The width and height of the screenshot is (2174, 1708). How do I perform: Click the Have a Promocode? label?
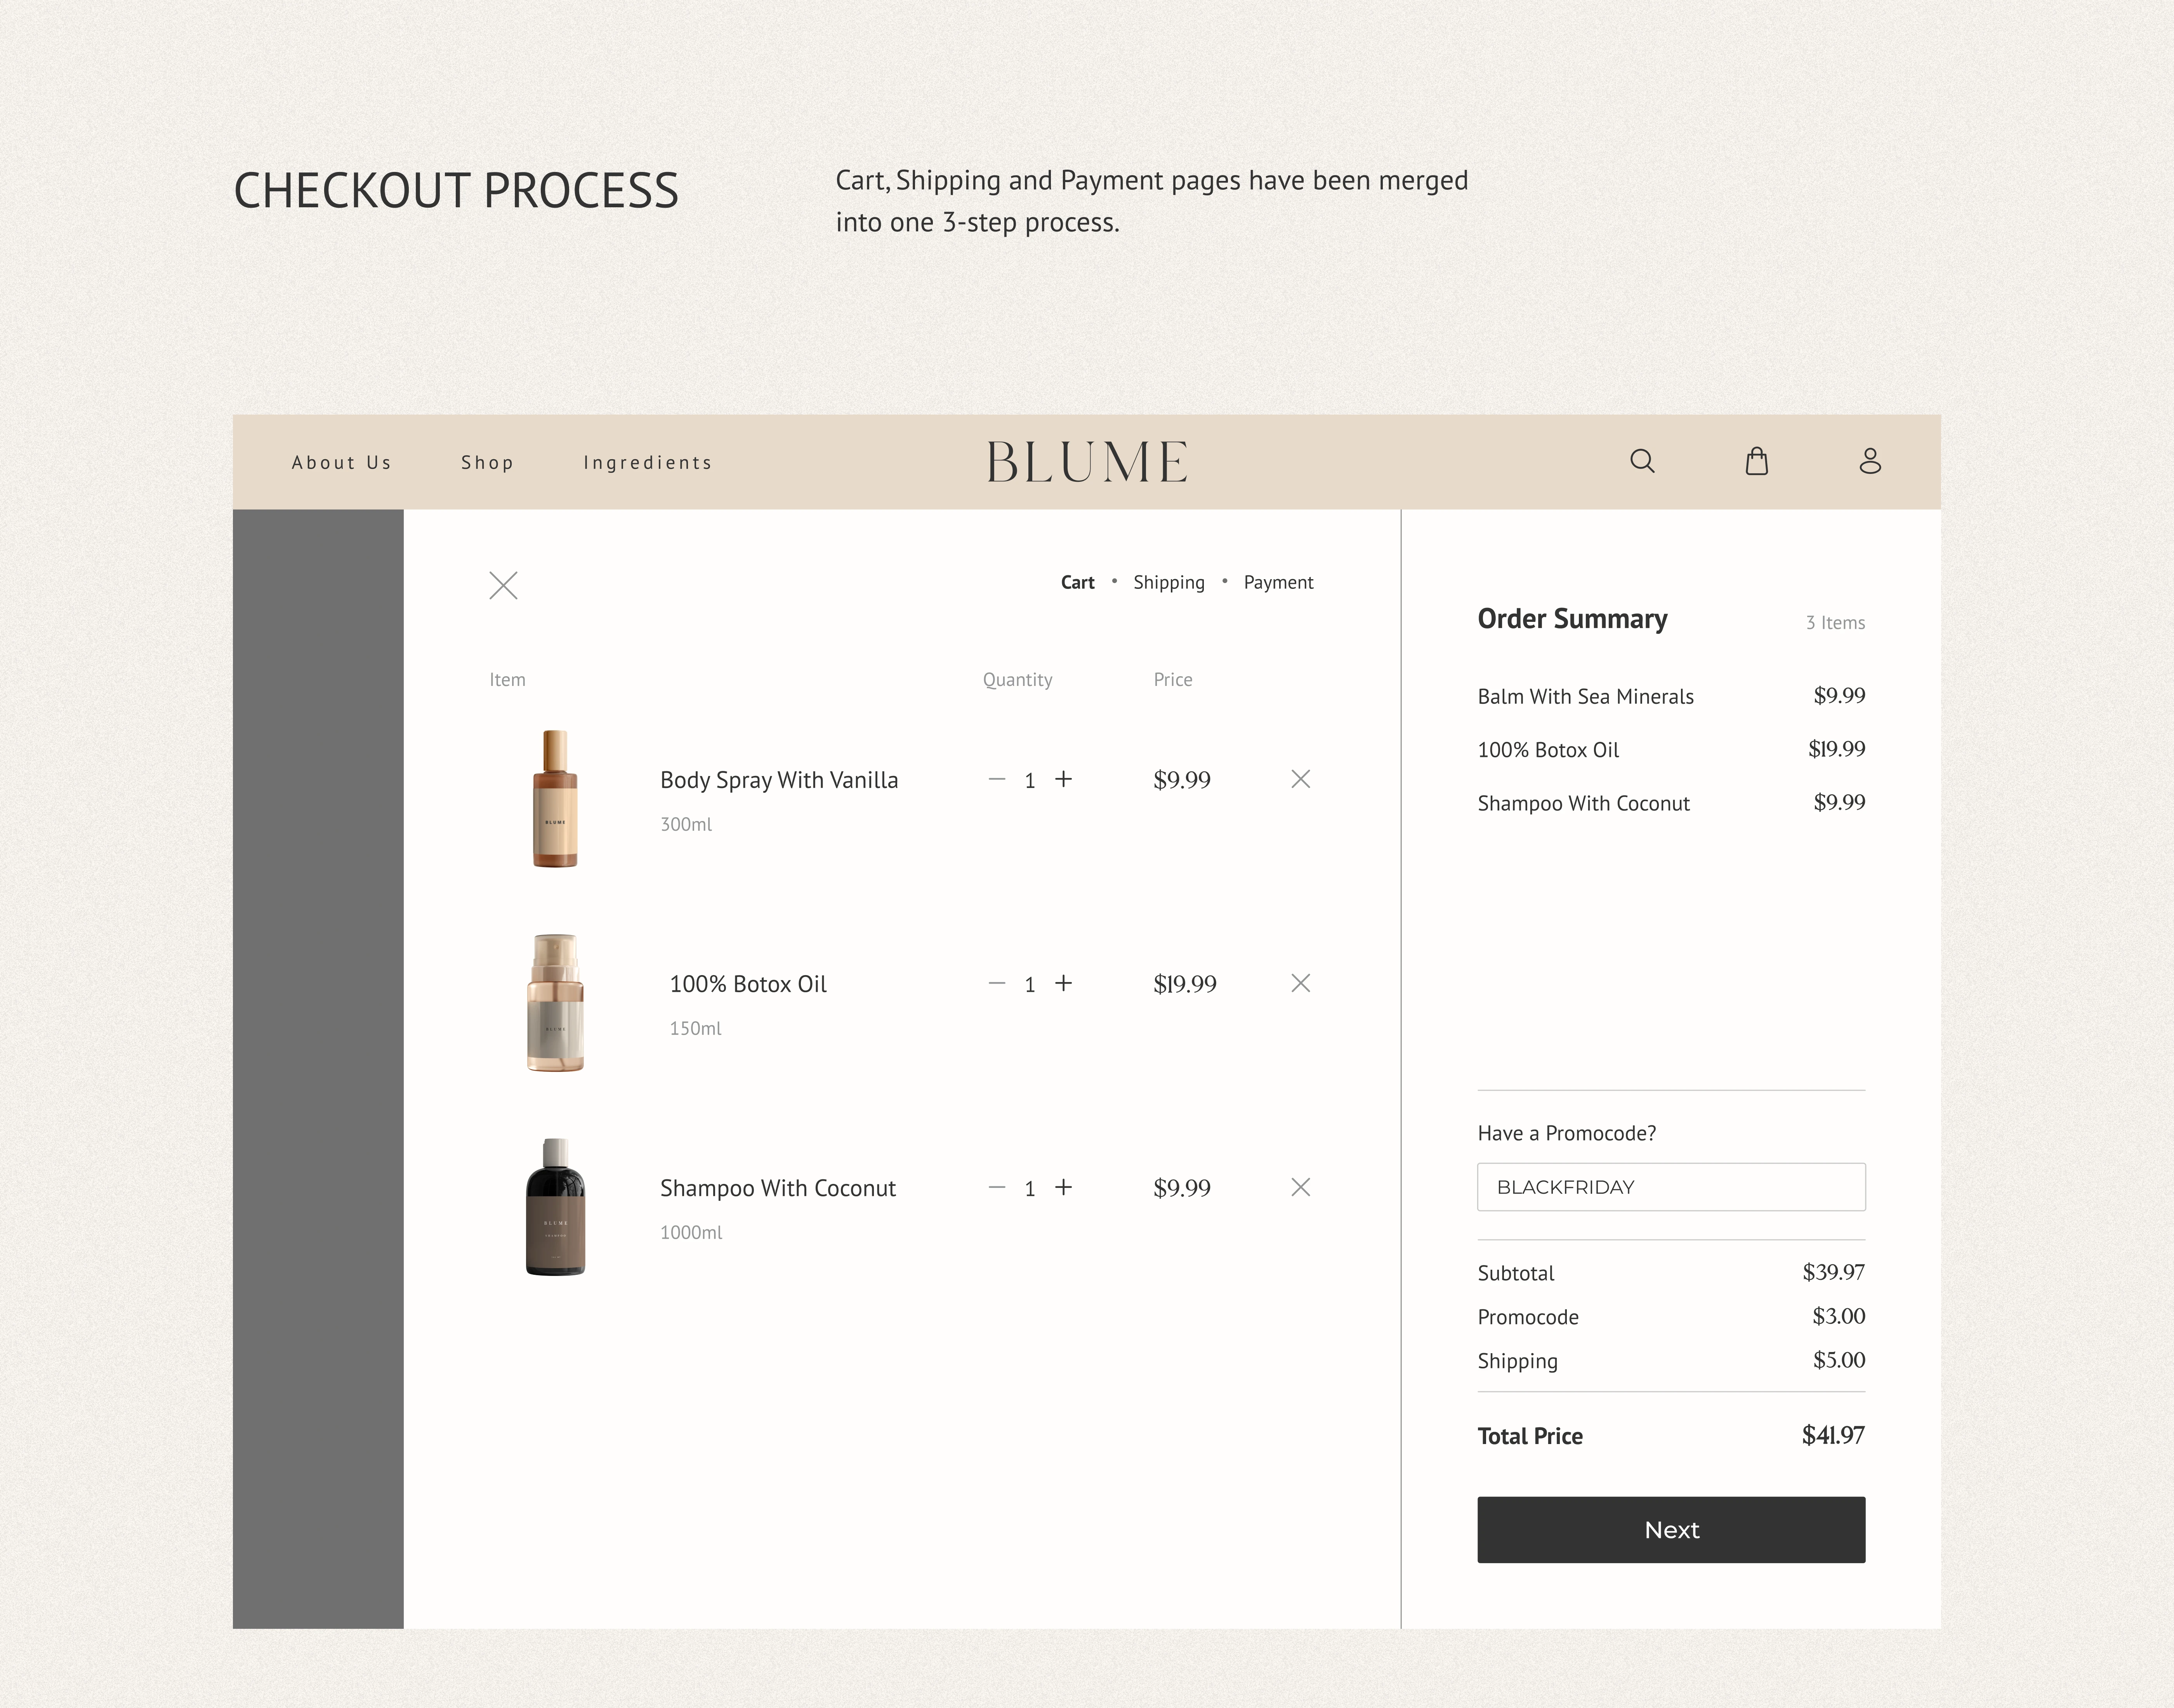tap(1566, 1133)
